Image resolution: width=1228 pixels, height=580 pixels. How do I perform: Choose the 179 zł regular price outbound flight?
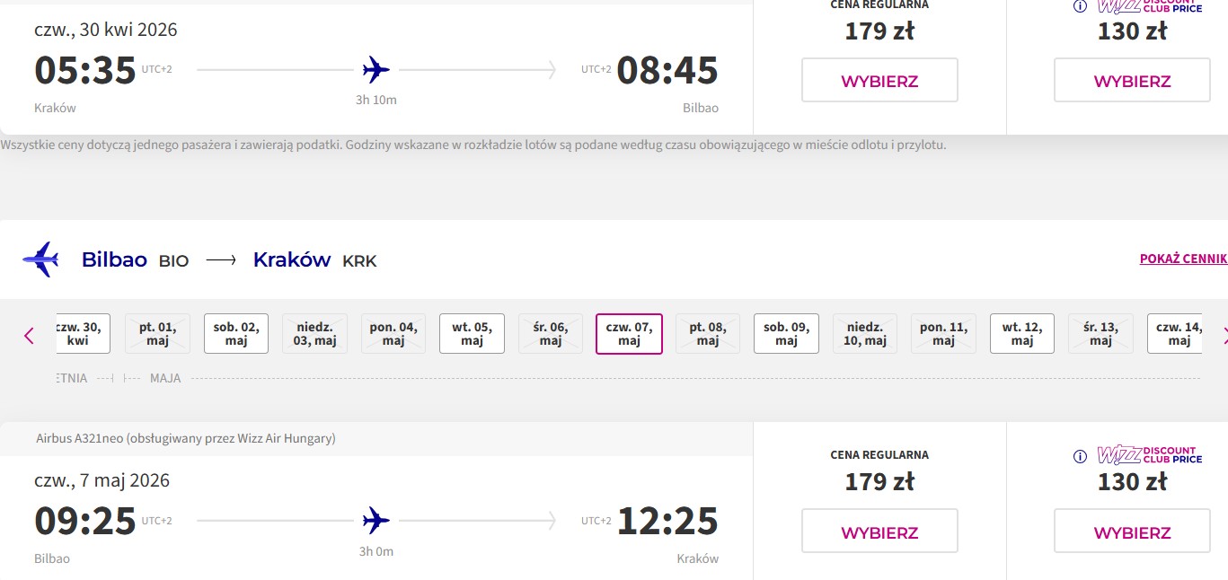point(879,81)
